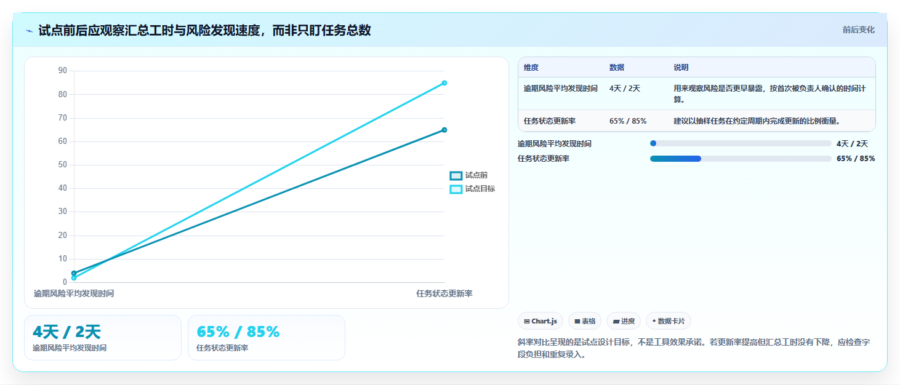Open the Chart.js pill tag
The image size is (900, 385).
540,321
